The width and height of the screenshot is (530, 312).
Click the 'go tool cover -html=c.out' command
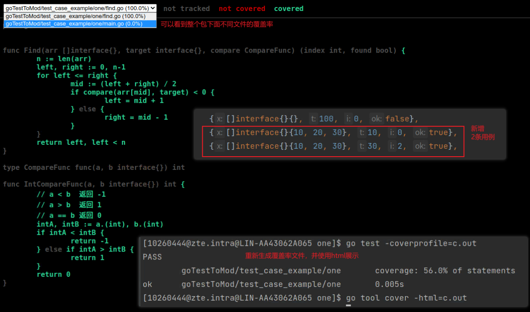tap(406, 298)
